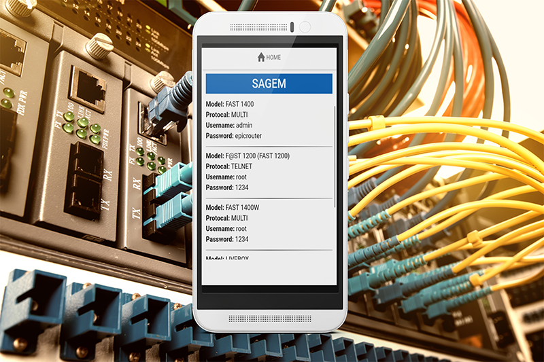Select the text 'Password: epicrouter'
544x362 pixels.
pyautogui.click(x=233, y=136)
